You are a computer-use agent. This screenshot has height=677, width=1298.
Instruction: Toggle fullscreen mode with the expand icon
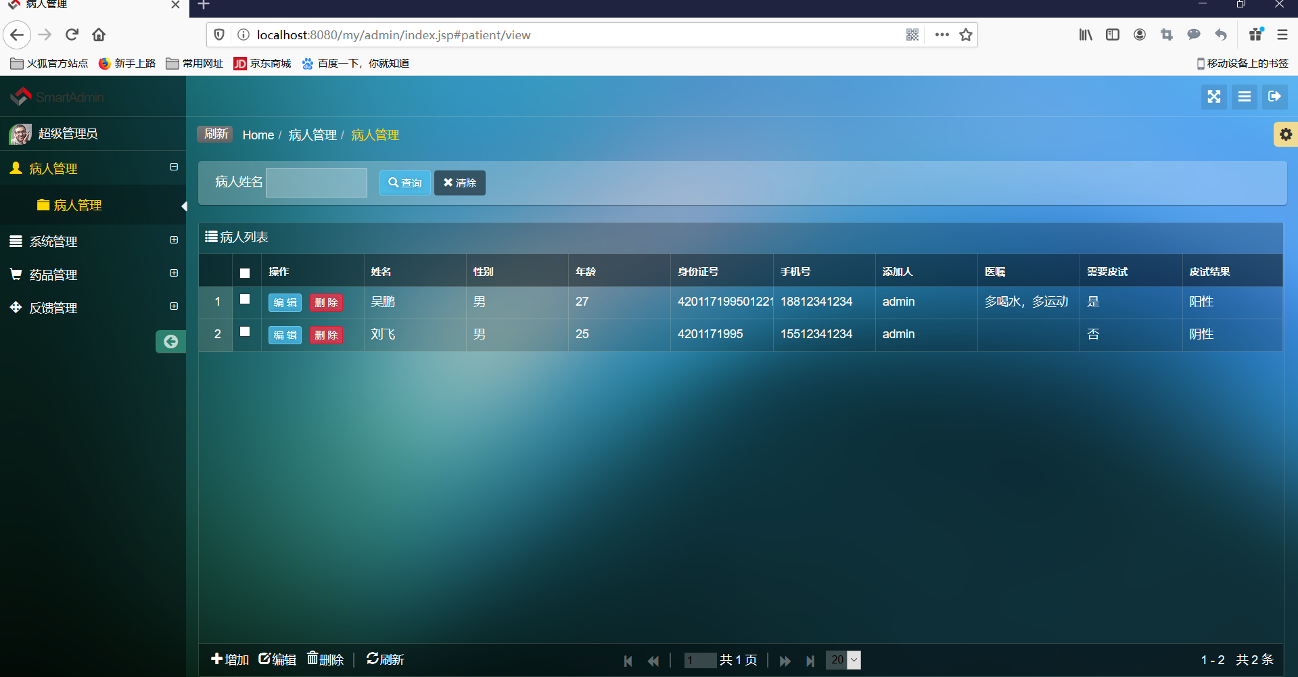pyautogui.click(x=1213, y=97)
